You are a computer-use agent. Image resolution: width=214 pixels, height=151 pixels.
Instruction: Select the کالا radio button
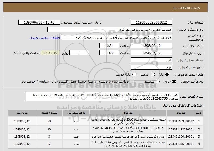point(167,75)
